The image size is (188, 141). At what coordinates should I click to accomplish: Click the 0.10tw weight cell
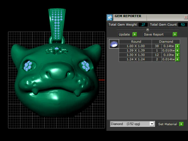pyautogui.click(x=168, y=55)
